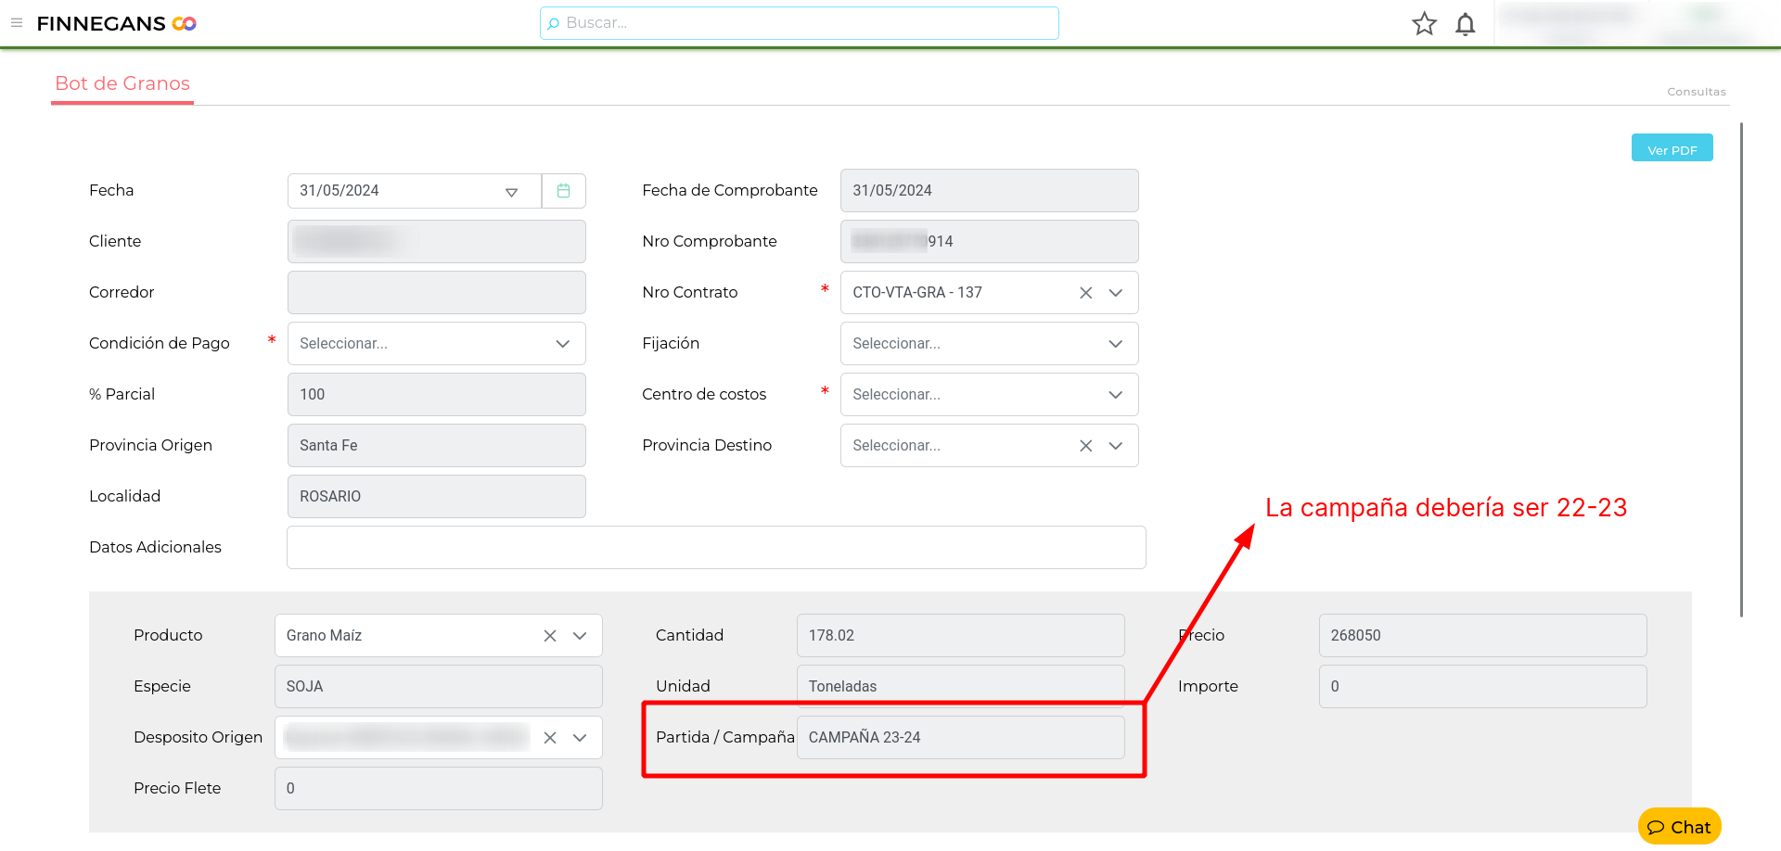Clear the Provincia Destino field
Image resolution: width=1781 pixels, height=851 pixels.
tap(1085, 446)
